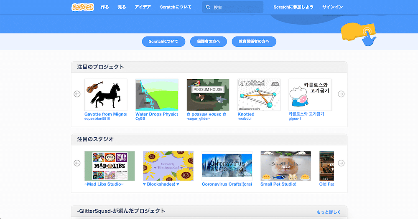Open the Gavotte from Mignon horse thumbnail
The height and width of the screenshot is (219, 418).
[x=106, y=95]
